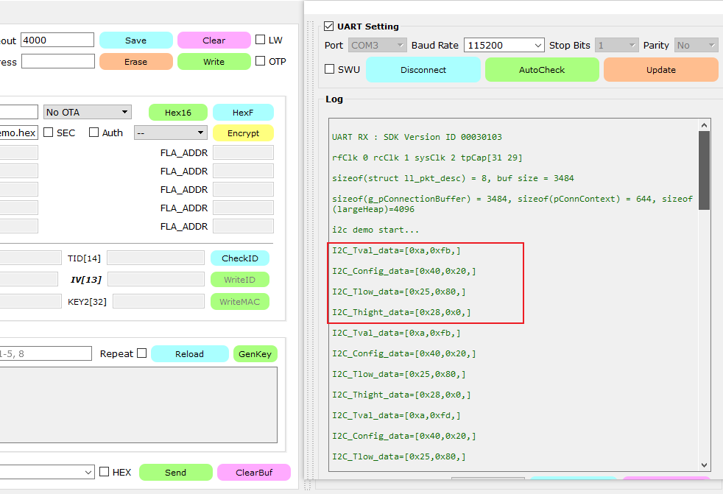Viewport: 723px width, 494px height.
Task: Check the OTP option
Action: click(261, 61)
